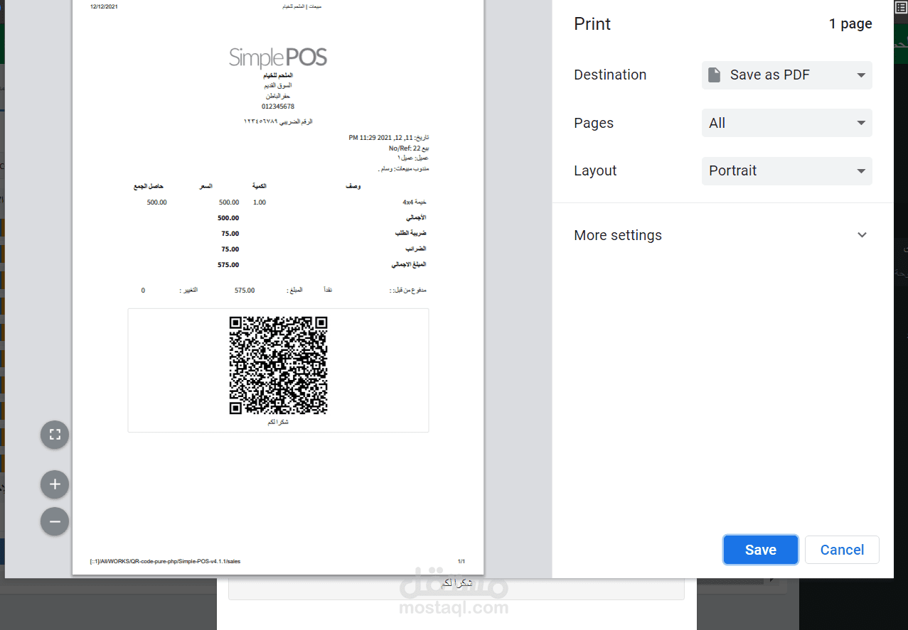Click the total amount 575.00 in bold

pyautogui.click(x=228, y=265)
